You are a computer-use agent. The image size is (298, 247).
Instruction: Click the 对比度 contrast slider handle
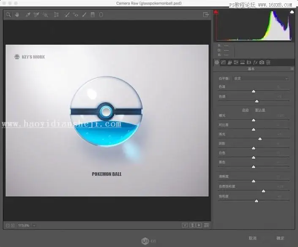point(254,130)
